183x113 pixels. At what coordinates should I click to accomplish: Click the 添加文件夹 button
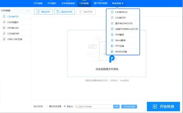[64, 12]
